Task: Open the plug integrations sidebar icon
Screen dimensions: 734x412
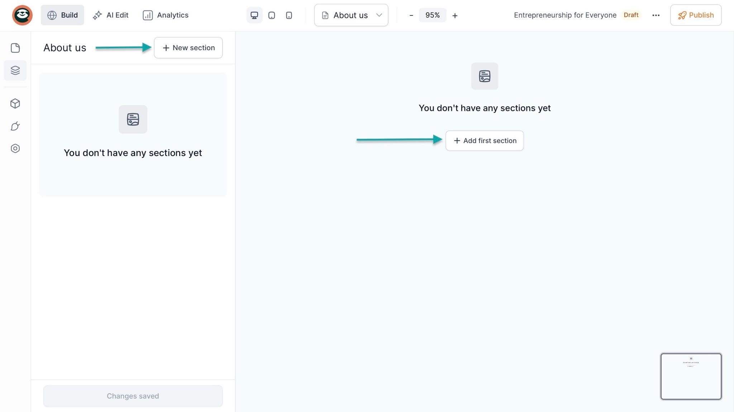Action: click(x=15, y=126)
